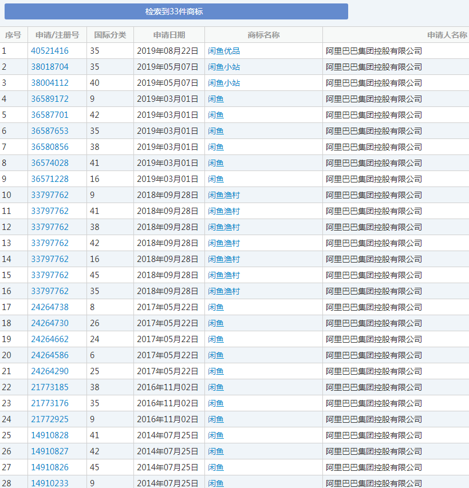
Task: Click the 检索到33件商标 results button
Action: tap(174, 11)
